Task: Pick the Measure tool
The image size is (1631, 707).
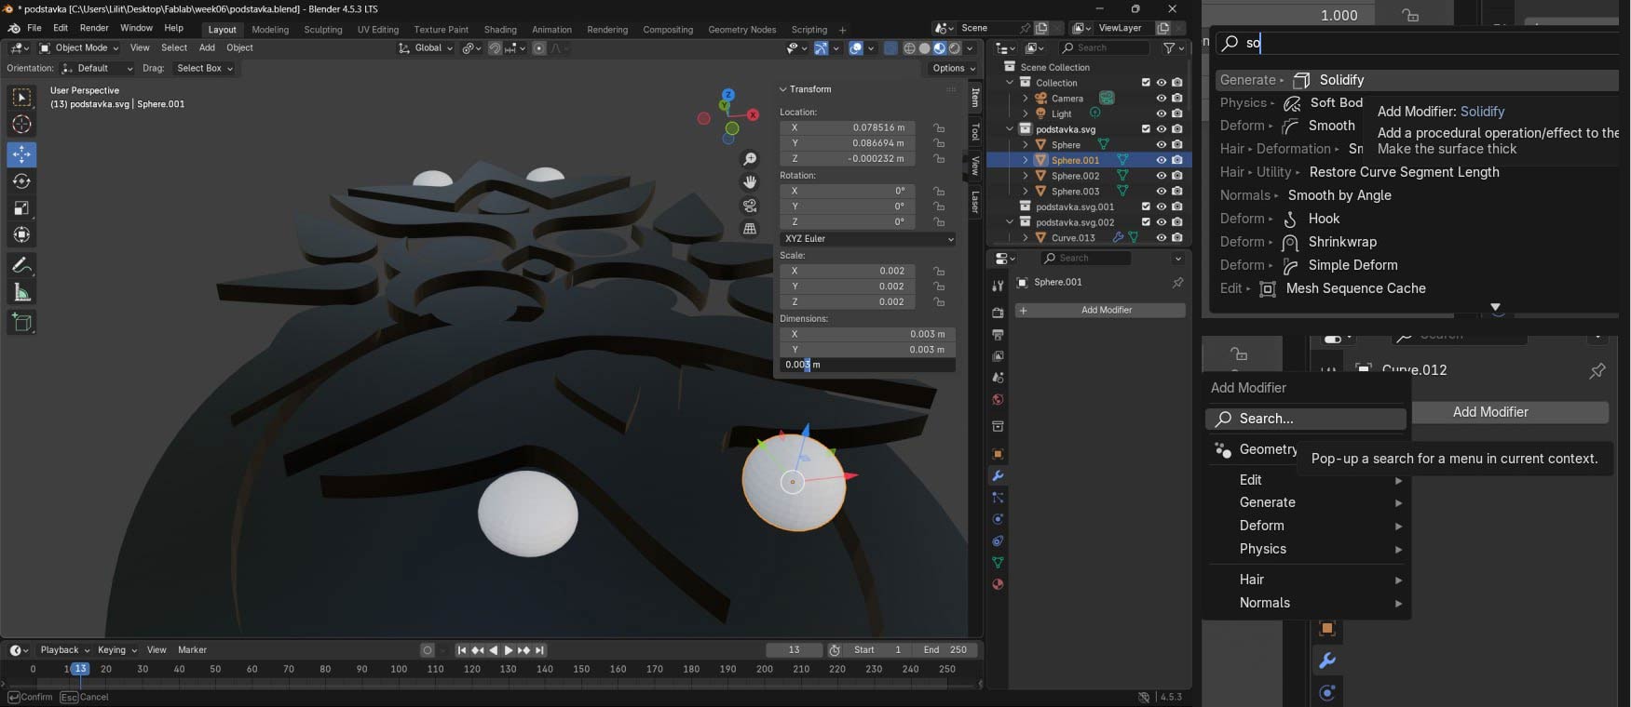Action: click(x=21, y=293)
